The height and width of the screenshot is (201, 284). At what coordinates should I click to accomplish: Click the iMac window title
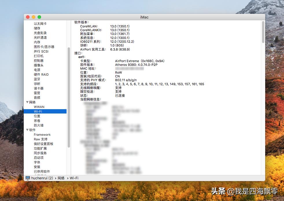(144, 17)
